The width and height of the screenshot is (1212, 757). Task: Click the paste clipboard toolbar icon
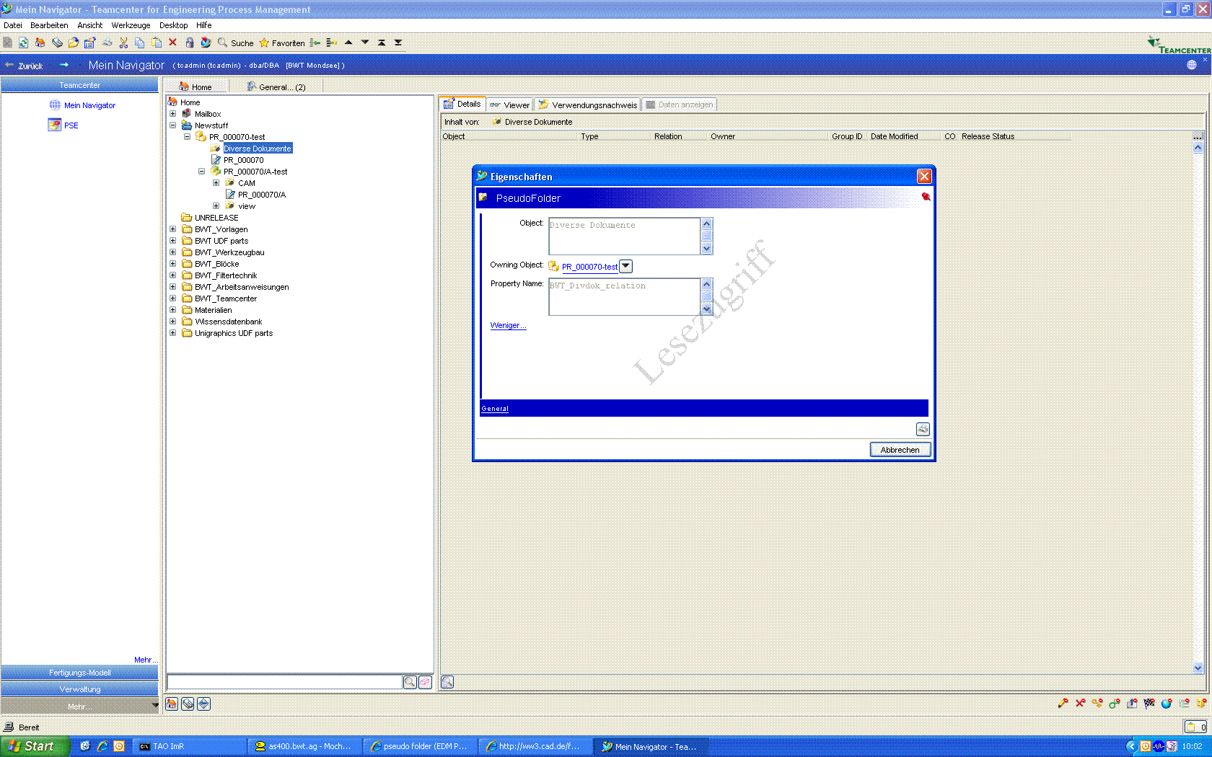157,43
